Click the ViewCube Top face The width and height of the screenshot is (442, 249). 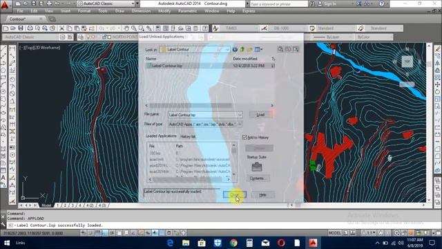[407, 62]
